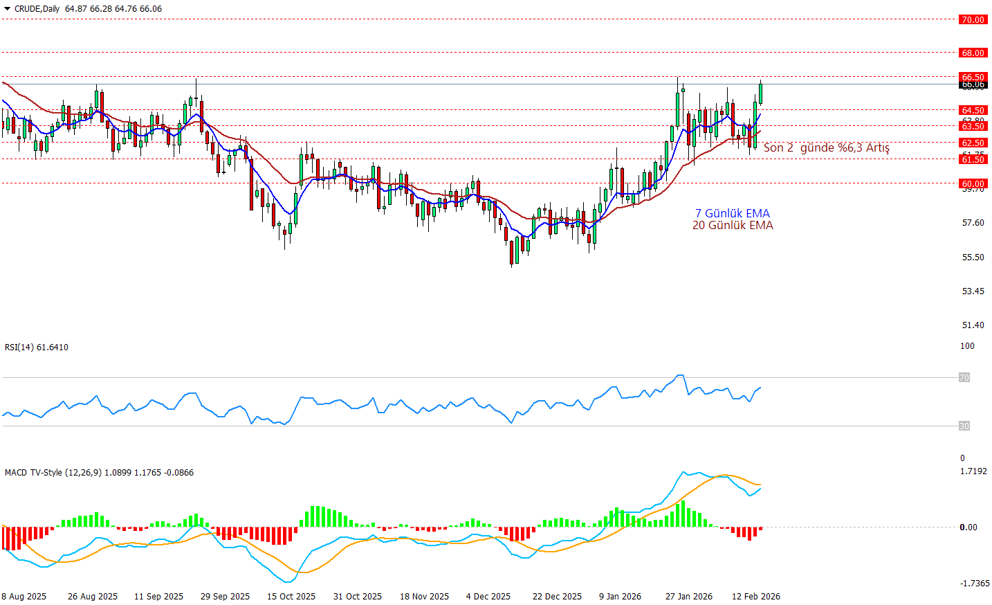The width and height of the screenshot is (992, 605).
Task: Click the black current price label 66.06
Action: 972,84
